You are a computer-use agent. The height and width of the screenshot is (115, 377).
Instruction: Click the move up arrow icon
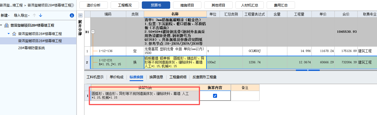click(34, 15)
